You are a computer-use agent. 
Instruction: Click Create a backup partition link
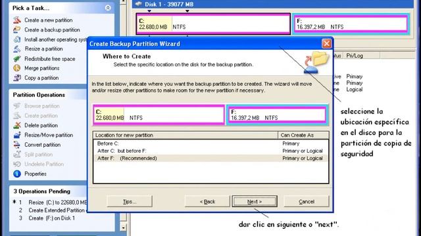pyautogui.click(x=53, y=29)
